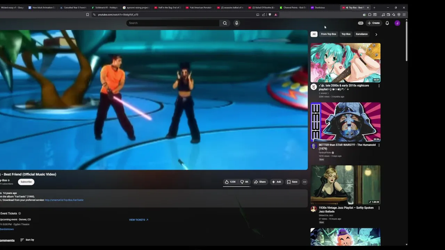The height and width of the screenshot is (250, 445).
Task: Click the SS badge beside Create
Action: 361,23
